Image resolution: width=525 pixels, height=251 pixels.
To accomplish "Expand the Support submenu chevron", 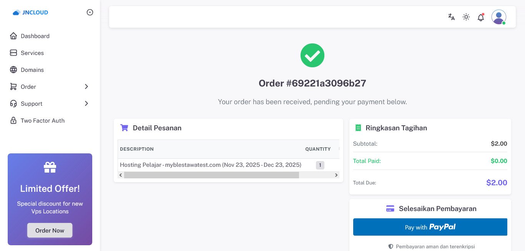I will [86, 104].
